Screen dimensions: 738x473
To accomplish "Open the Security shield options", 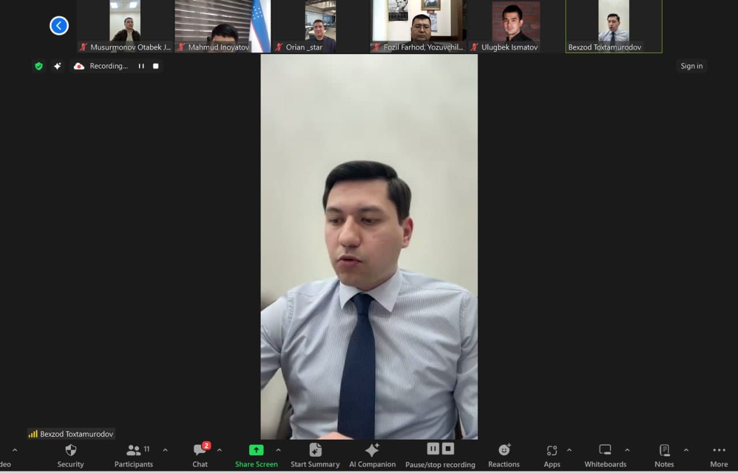I will tap(70, 455).
